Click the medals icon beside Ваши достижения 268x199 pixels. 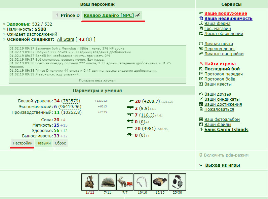[x=201, y=104]
